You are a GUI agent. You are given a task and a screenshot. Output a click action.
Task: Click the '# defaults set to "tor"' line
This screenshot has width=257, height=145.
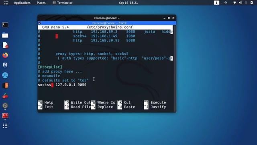(63, 81)
